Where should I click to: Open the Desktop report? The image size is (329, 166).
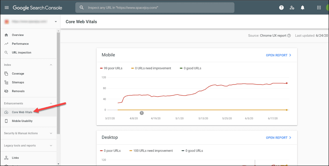(x=279, y=137)
